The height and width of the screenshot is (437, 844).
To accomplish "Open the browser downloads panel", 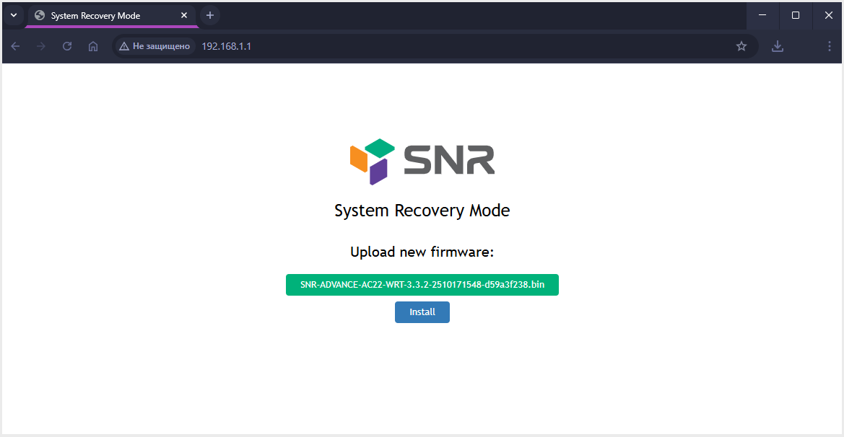I will coord(778,46).
